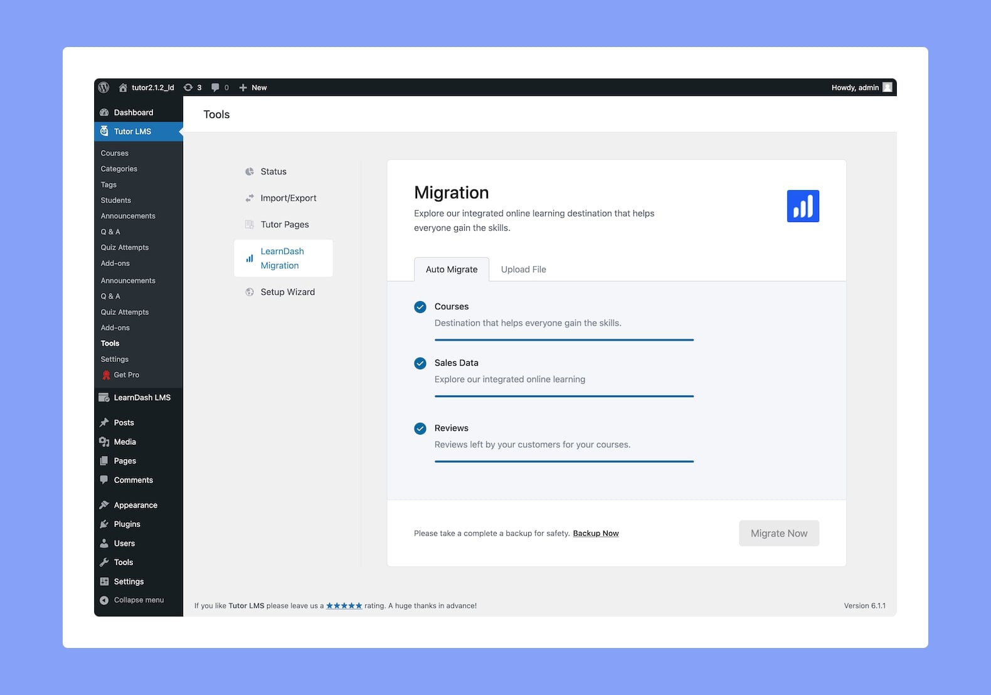
Task: Click the five-star rating link
Action: (x=344, y=605)
